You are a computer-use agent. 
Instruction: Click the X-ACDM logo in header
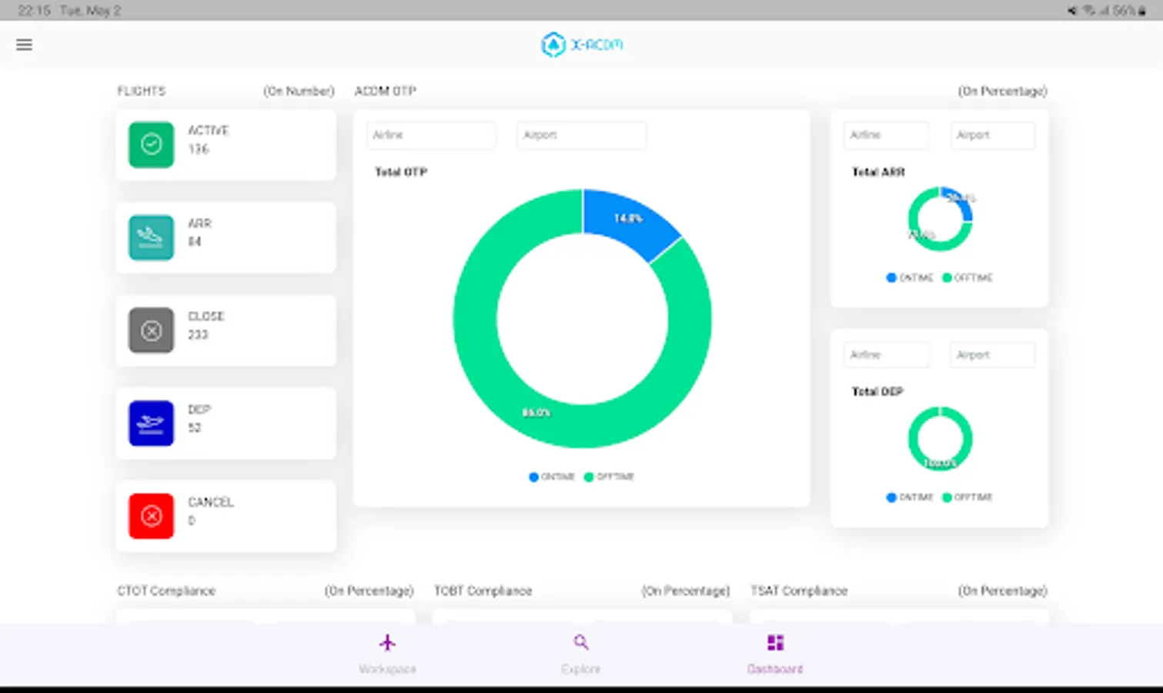(582, 45)
